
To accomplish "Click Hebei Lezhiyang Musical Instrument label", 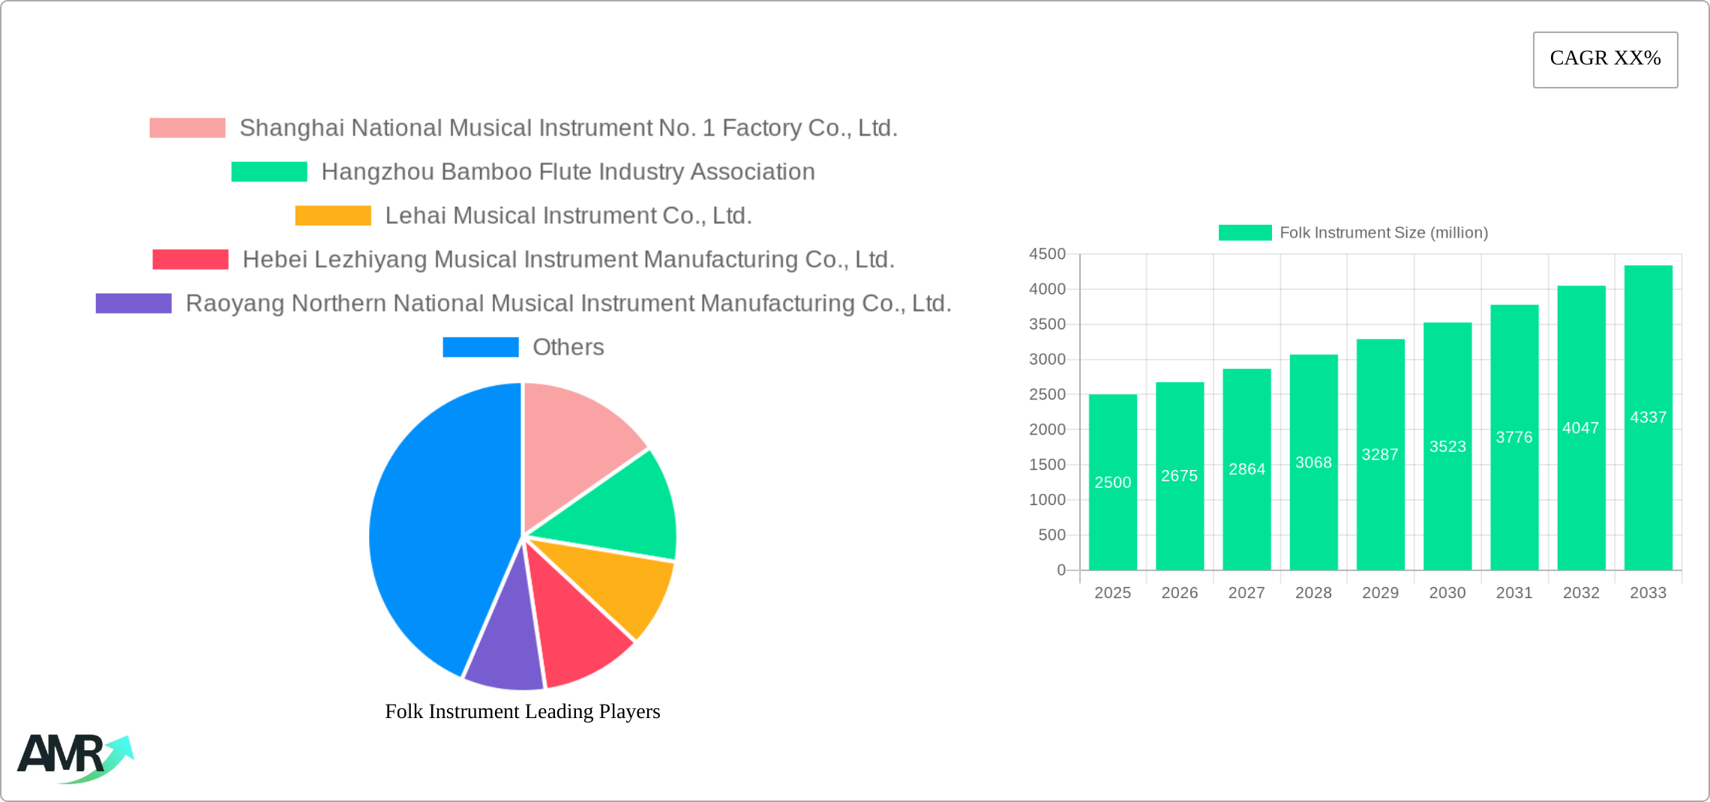I will (x=568, y=259).
